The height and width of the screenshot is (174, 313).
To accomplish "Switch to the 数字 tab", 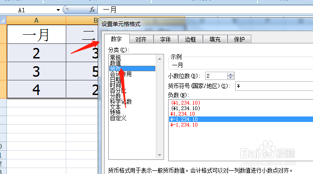I will point(117,39).
